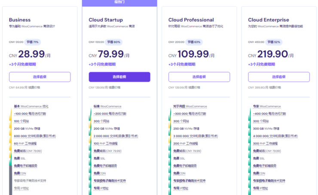Click 300 个网站 in Cloud Startup
Screen dimensions: 318x195
point(101,121)
